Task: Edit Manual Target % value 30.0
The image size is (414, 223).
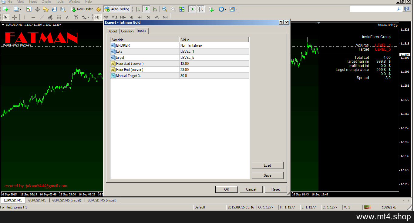Action: click(x=214, y=76)
